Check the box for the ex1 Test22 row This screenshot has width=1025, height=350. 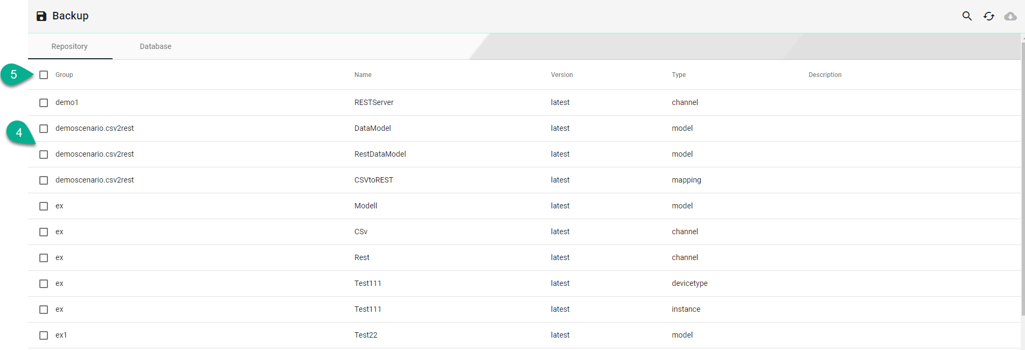[x=44, y=335]
